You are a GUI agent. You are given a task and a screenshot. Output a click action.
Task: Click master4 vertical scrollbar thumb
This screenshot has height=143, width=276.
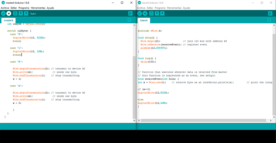click(x=134, y=87)
